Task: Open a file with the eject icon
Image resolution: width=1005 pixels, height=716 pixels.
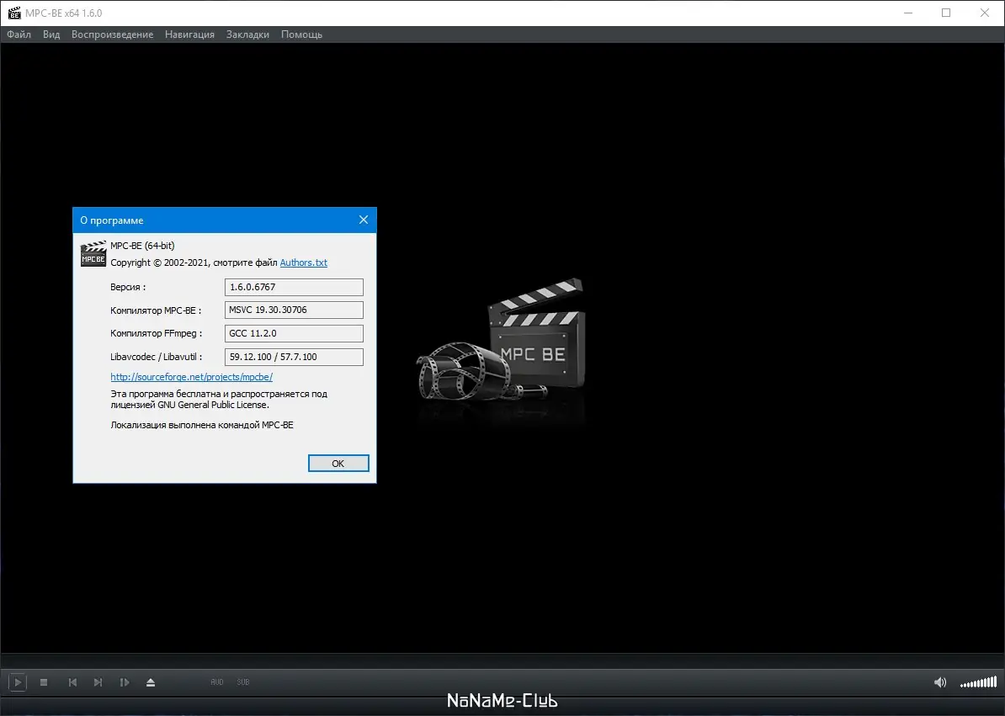Action: (151, 682)
